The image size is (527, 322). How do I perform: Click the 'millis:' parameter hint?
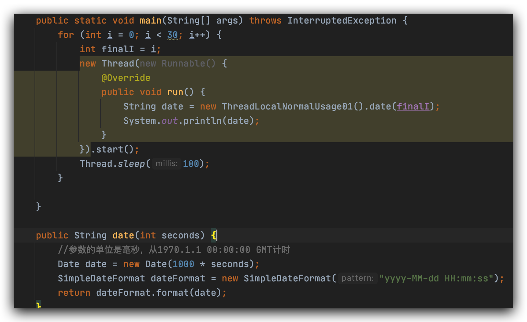(166, 164)
